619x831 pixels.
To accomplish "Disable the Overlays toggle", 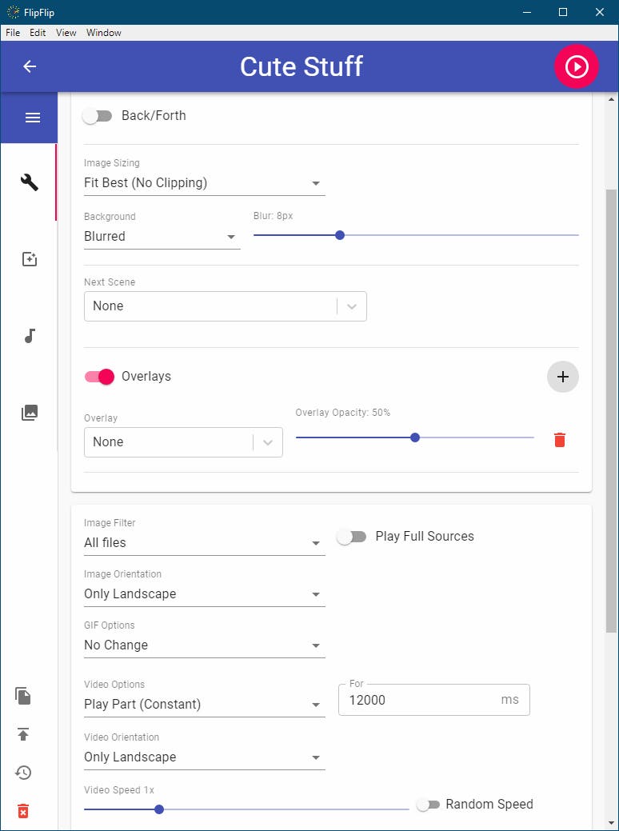I will [x=100, y=377].
